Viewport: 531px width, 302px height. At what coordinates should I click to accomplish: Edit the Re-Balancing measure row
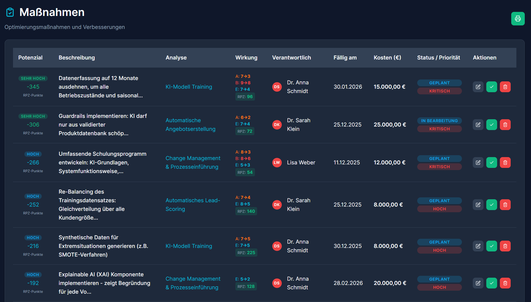coord(478,205)
